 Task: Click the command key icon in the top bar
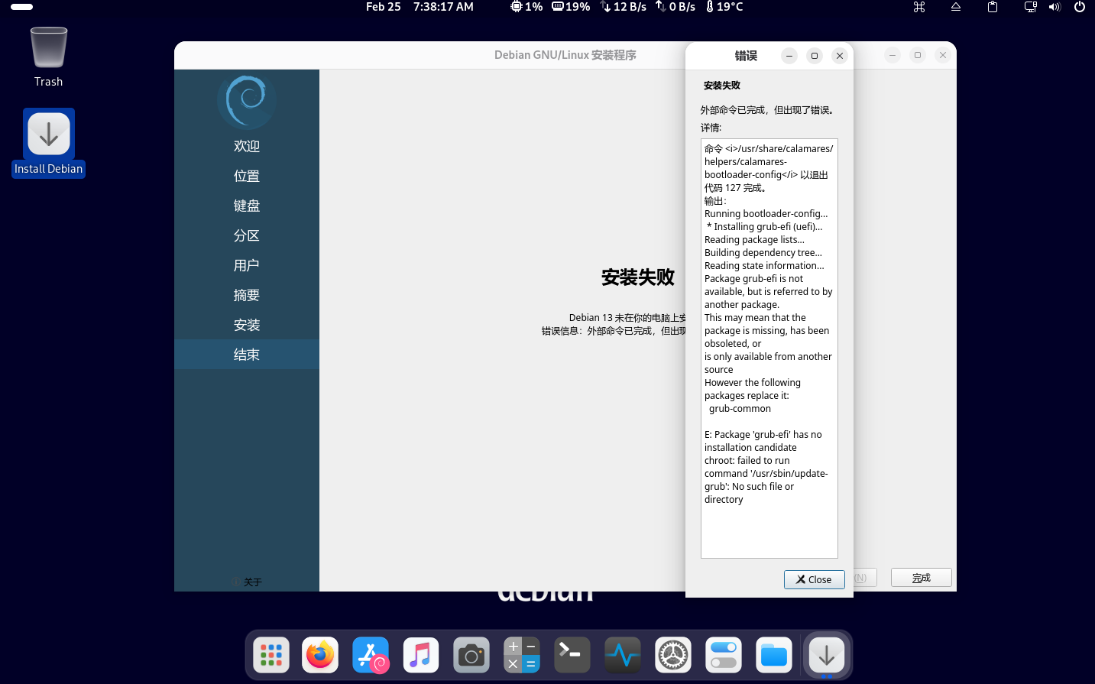pyautogui.click(x=919, y=7)
